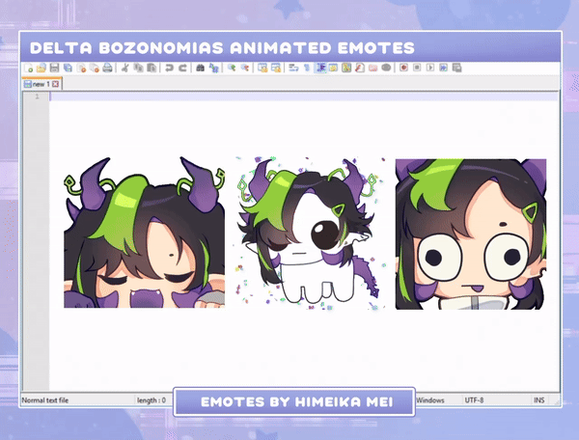Undo the last action

point(169,69)
